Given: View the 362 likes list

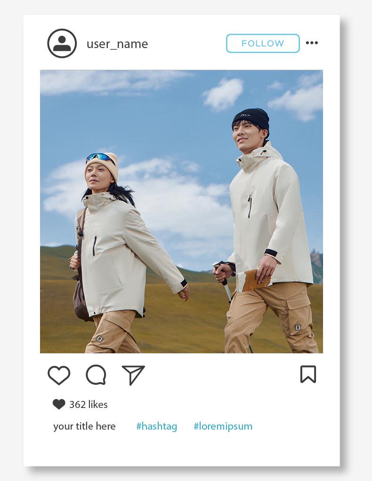Looking at the screenshot, I should click(x=89, y=404).
